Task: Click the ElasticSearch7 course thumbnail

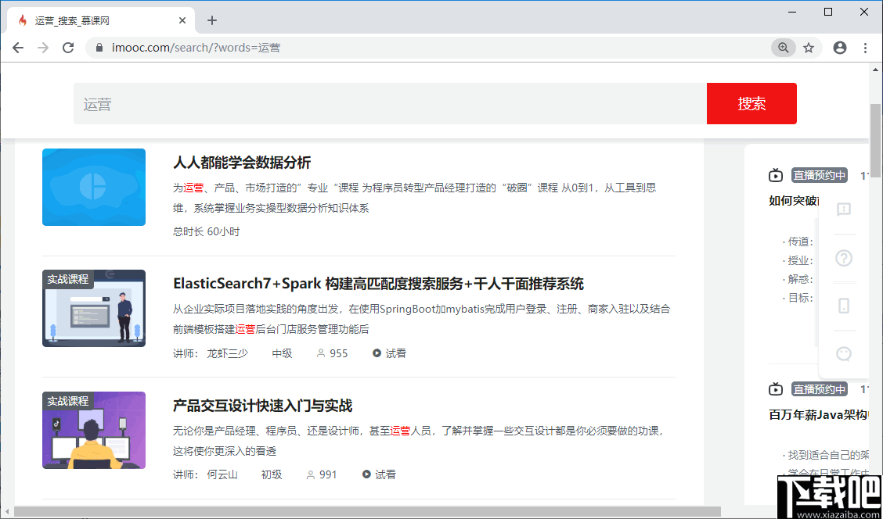Action: (93, 308)
